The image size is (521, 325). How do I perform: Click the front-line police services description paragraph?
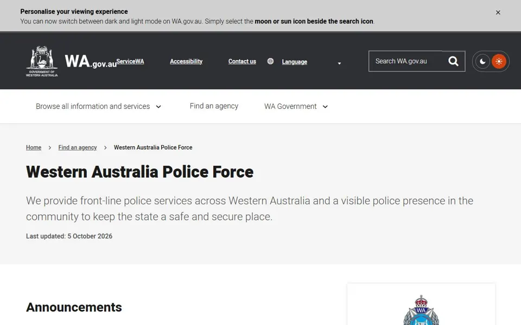pyautogui.click(x=250, y=209)
